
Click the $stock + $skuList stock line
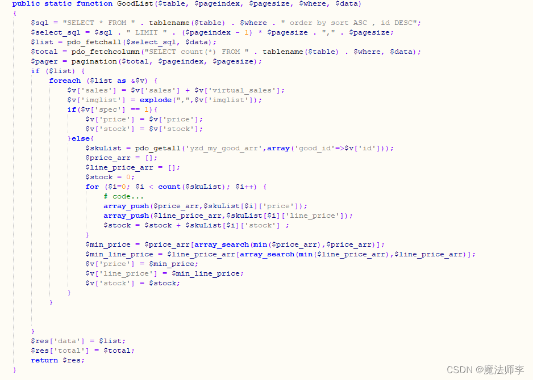pyautogui.click(x=197, y=226)
